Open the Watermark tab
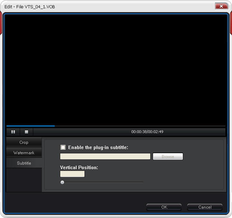The width and height of the screenshot is (232, 218). 24,153
